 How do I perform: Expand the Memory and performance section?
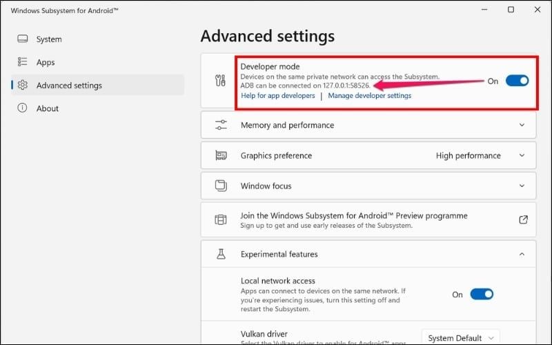click(522, 125)
